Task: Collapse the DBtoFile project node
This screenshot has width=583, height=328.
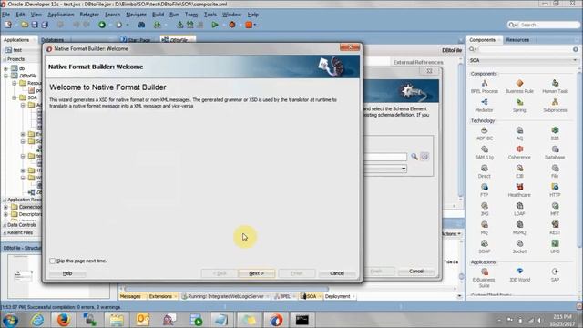Action: 6,76
